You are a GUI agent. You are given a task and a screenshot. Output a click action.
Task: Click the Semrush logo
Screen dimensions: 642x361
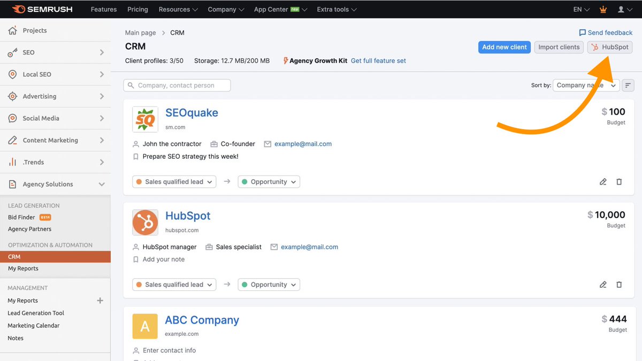[x=42, y=9]
